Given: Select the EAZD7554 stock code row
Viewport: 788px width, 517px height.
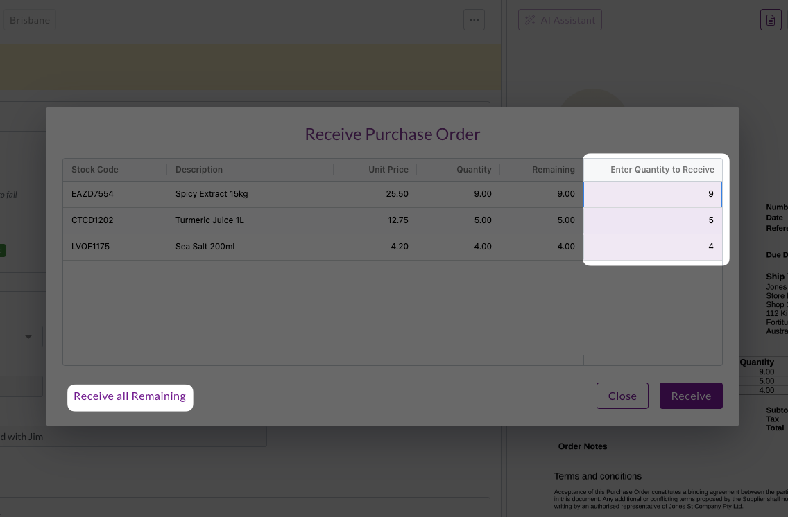Looking at the screenshot, I should point(323,194).
